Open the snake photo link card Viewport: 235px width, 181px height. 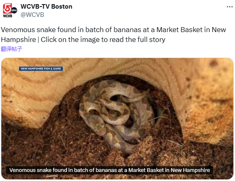[x=117, y=118]
